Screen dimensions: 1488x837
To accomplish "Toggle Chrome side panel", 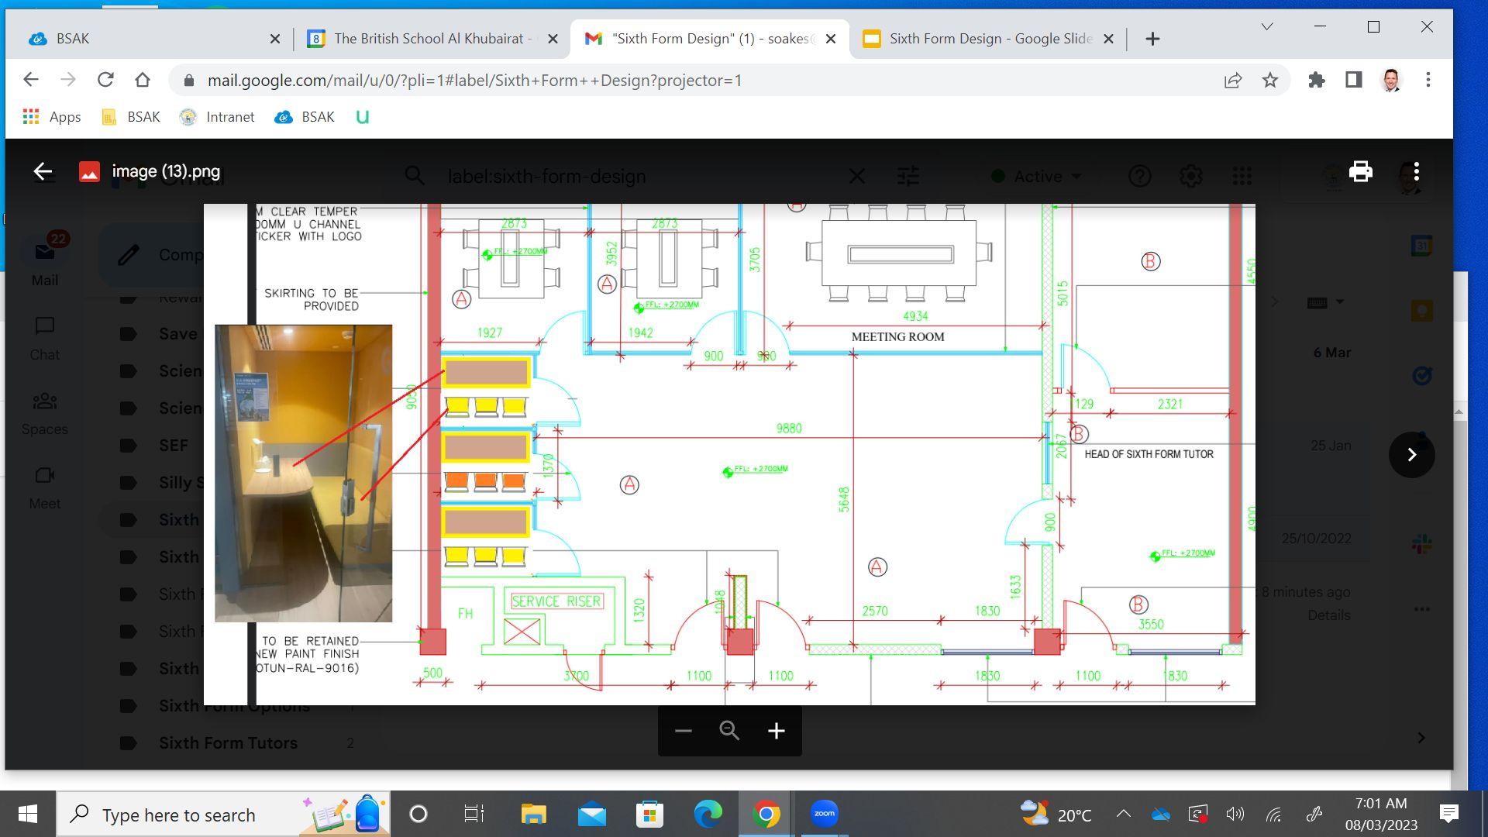I will click(1353, 81).
